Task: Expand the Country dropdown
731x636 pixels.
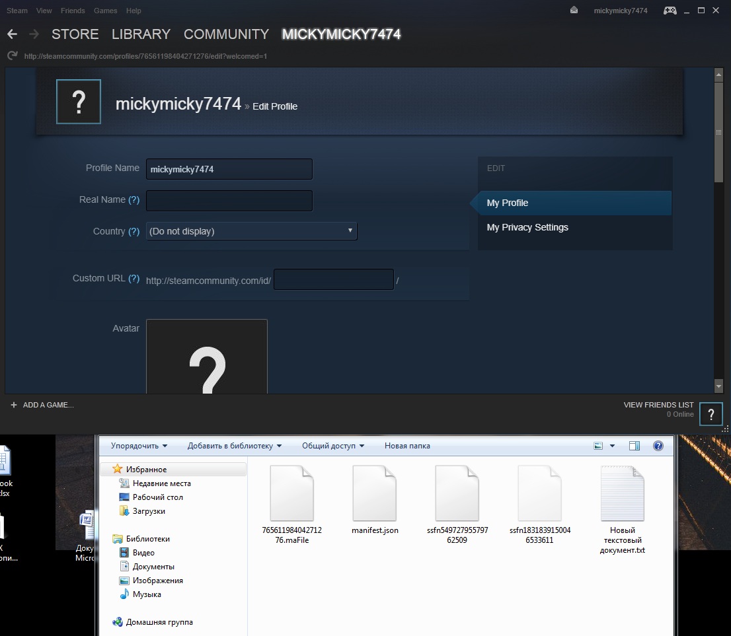Action: [x=251, y=231]
